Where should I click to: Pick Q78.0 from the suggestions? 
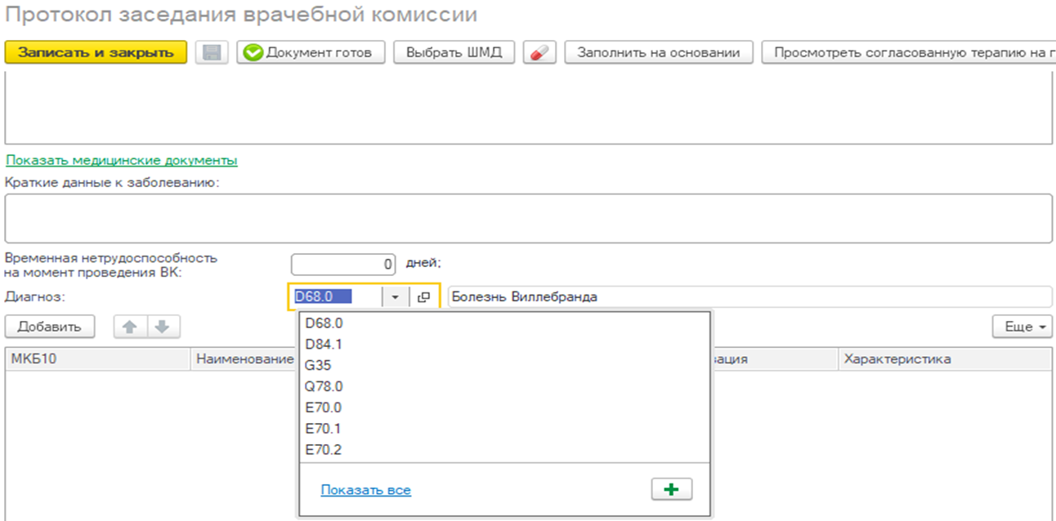324,387
